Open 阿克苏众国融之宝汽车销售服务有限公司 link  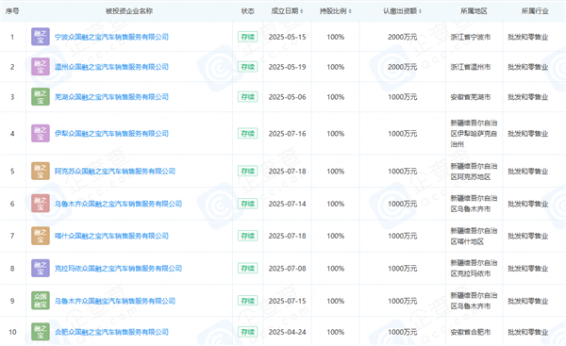[115, 171]
